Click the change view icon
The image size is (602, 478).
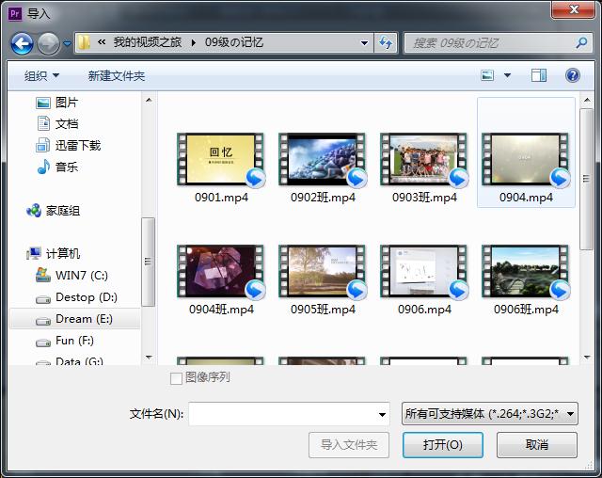pyautogui.click(x=487, y=75)
